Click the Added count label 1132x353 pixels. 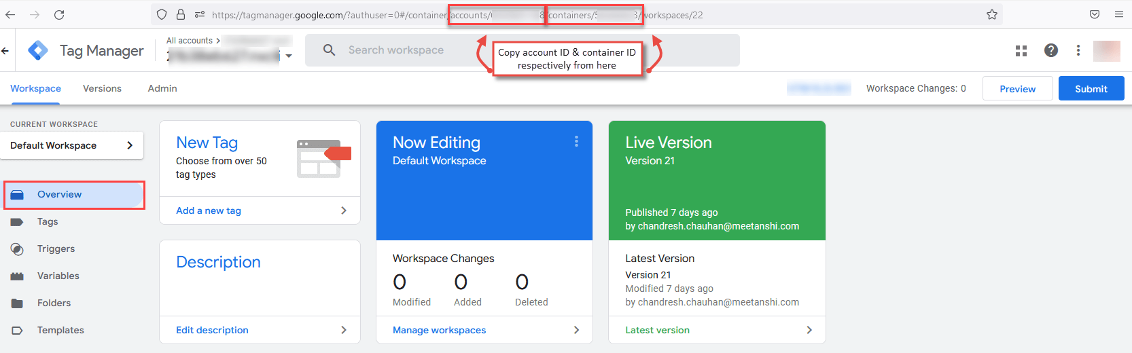click(467, 302)
